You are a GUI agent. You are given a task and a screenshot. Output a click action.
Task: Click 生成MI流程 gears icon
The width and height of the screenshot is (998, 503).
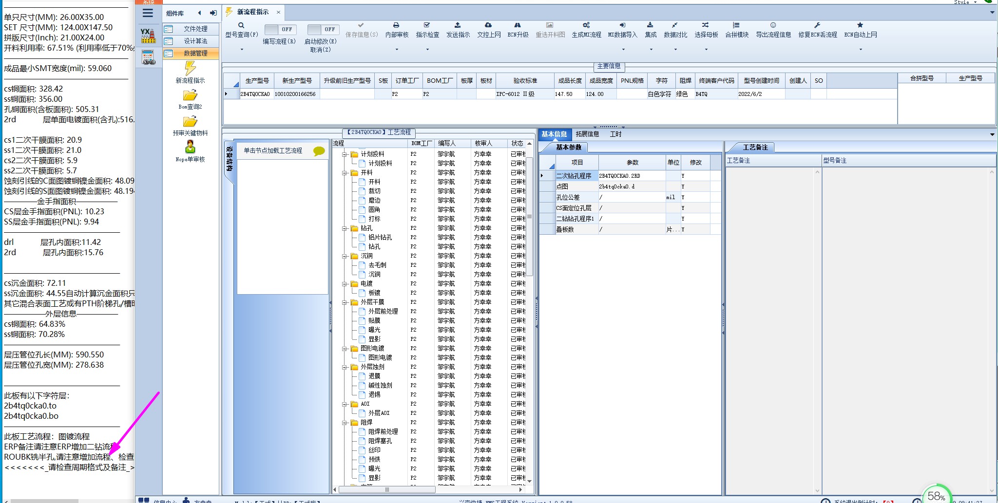(586, 25)
